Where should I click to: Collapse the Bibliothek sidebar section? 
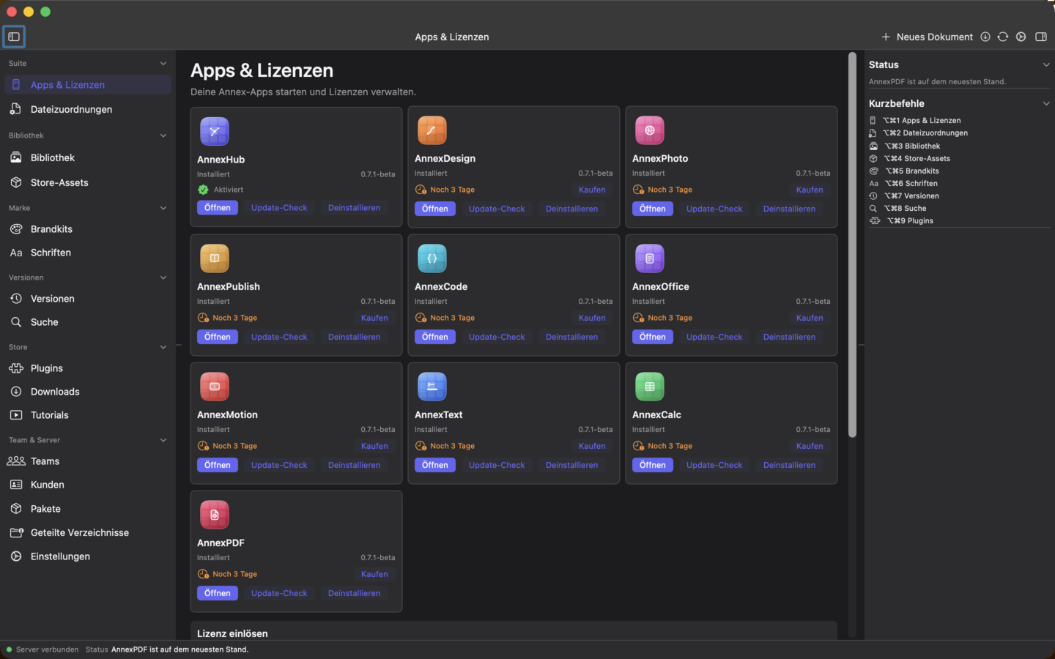tap(163, 135)
